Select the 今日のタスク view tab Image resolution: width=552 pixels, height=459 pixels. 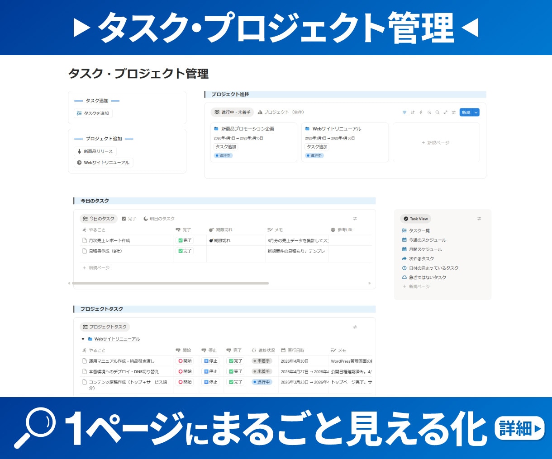pyautogui.click(x=99, y=219)
